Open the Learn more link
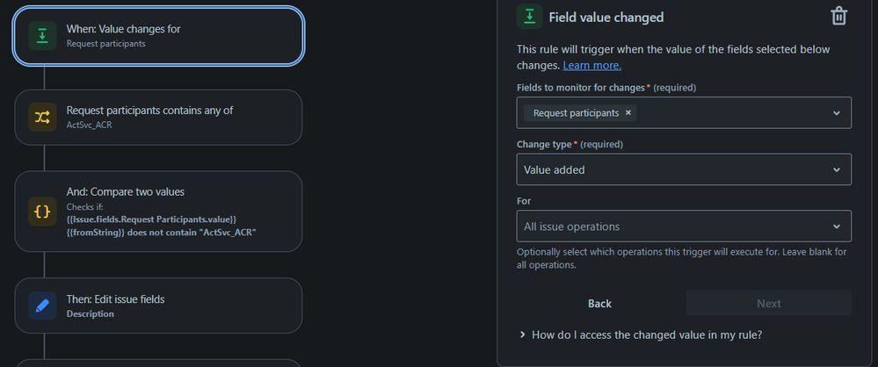Image resolution: width=878 pixels, height=367 pixels. pos(592,65)
